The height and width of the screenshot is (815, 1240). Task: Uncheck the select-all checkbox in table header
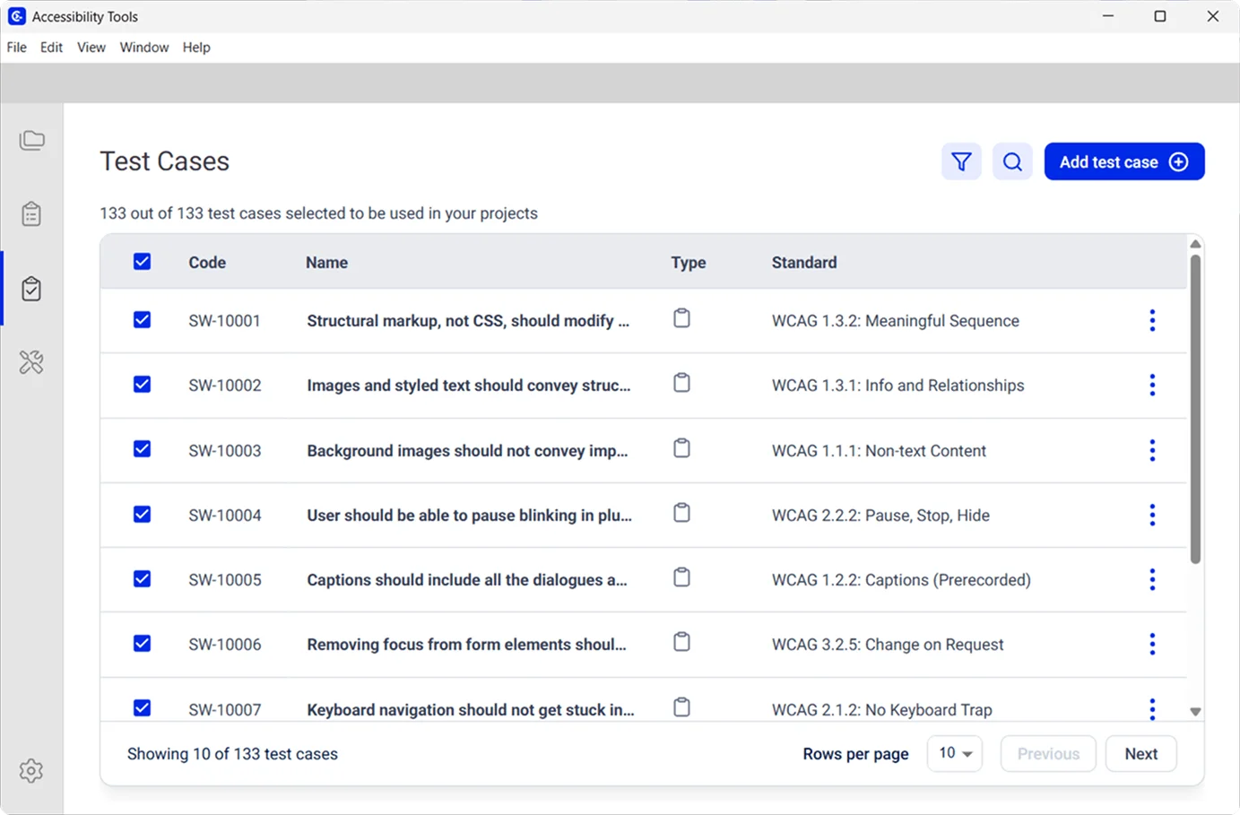click(142, 261)
